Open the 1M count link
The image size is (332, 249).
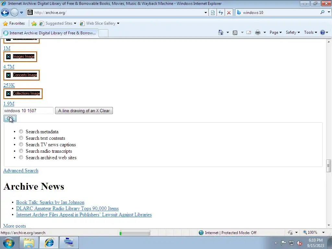pos(7,48)
